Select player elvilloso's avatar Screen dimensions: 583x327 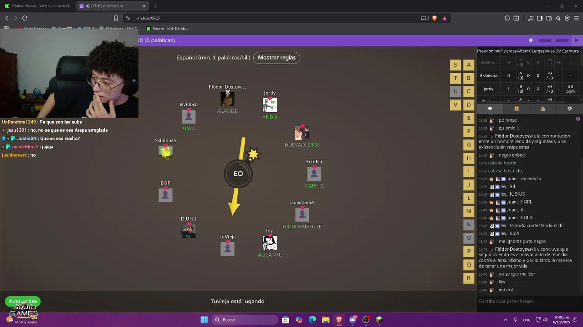189,116
